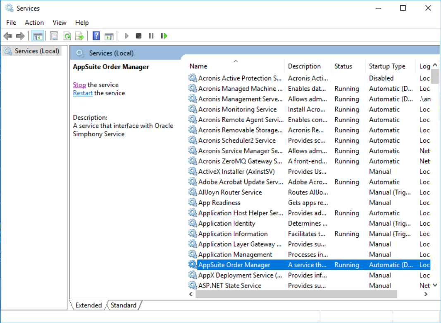This screenshot has height=323, width=441.
Task: Open the View menu
Action: point(59,22)
